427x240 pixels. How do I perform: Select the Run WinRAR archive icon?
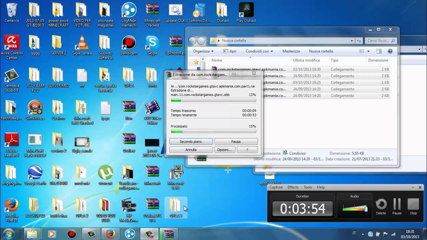(129, 110)
